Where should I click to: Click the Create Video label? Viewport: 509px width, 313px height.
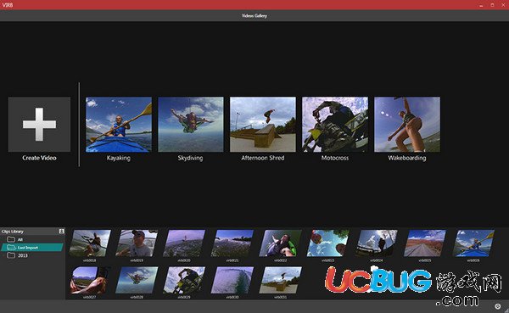click(39, 158)
